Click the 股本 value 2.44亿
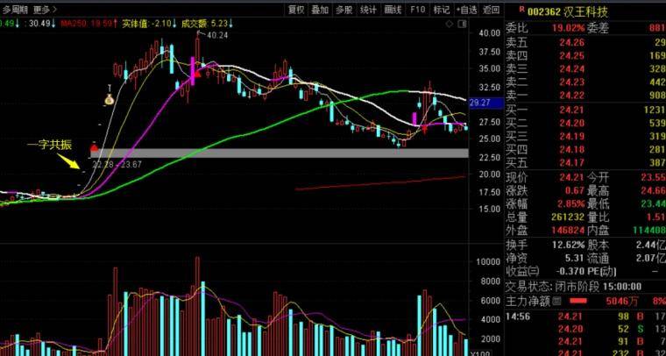The image size is (666, 356). tap(651, 246)
